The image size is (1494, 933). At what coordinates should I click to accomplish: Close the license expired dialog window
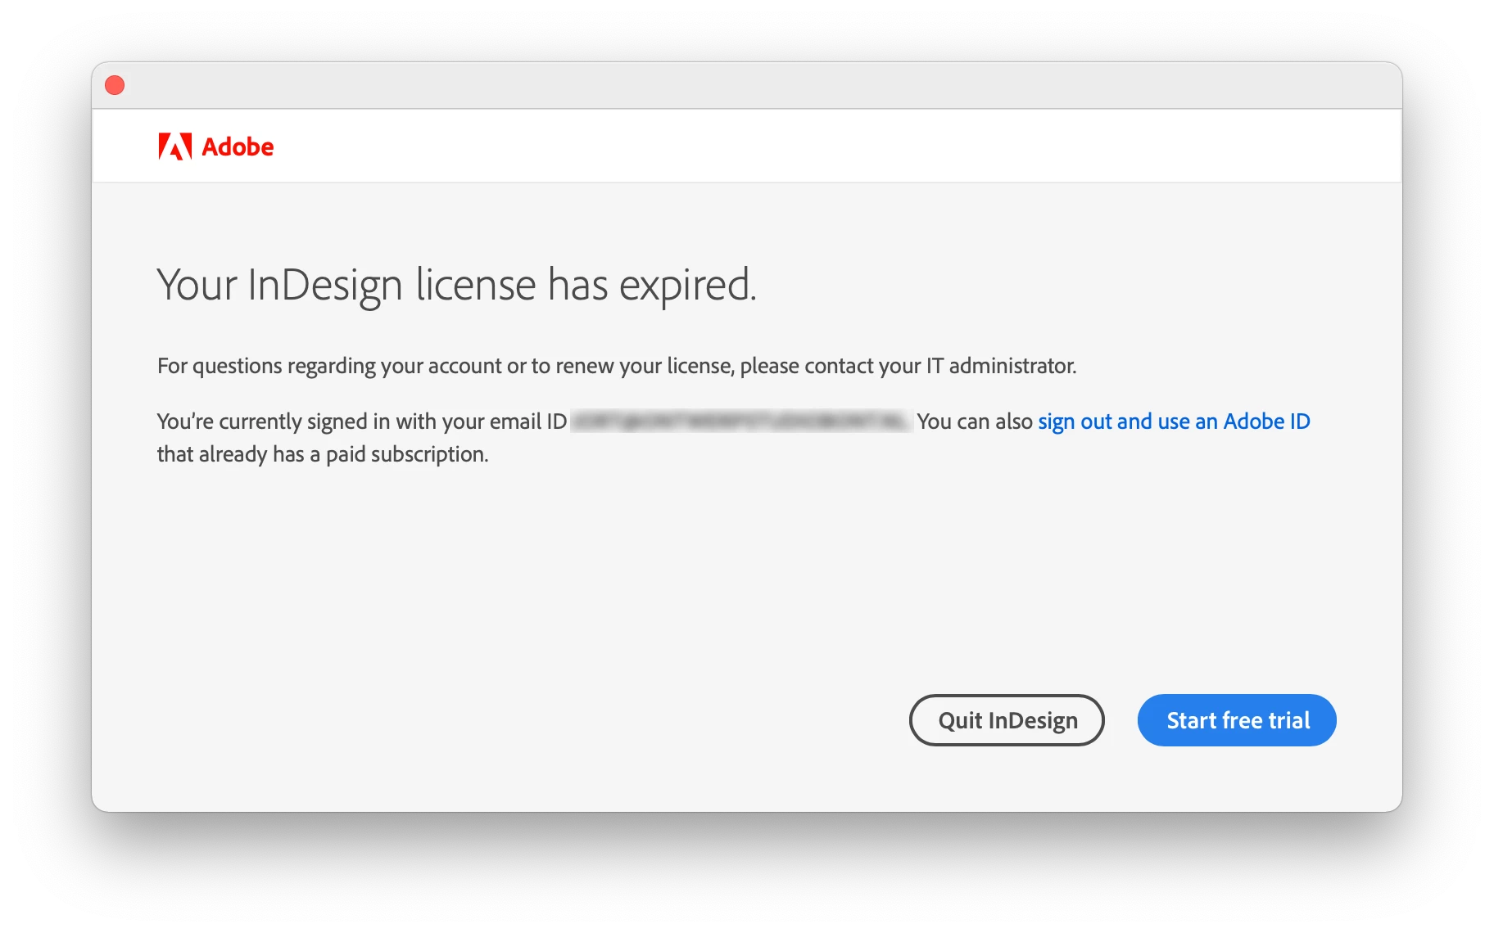tap(115, 85)
